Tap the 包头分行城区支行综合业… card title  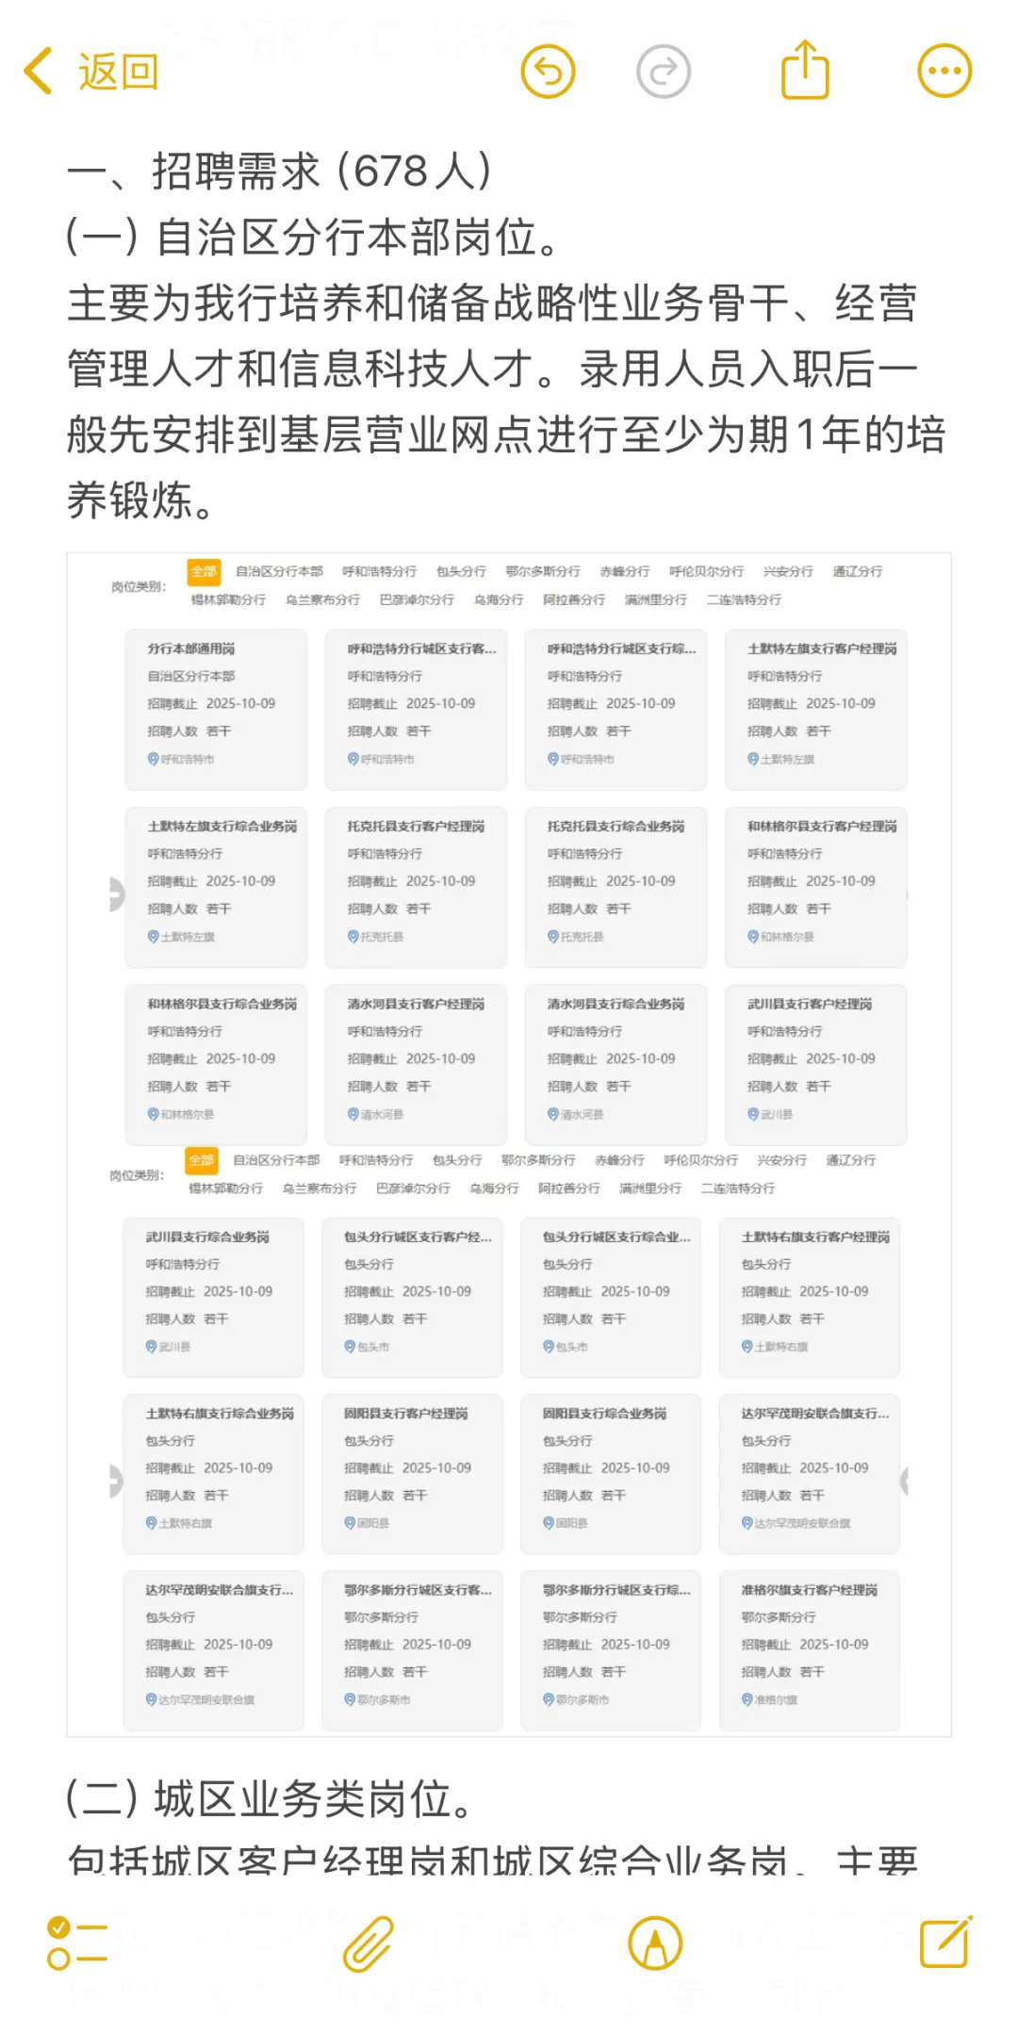(x=616, y=1237)
